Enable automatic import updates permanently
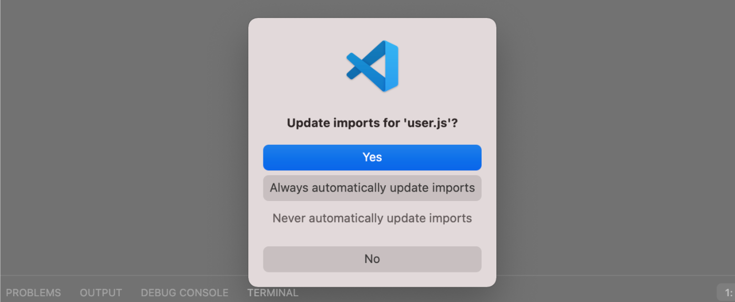735x302 pixels. 372,188
